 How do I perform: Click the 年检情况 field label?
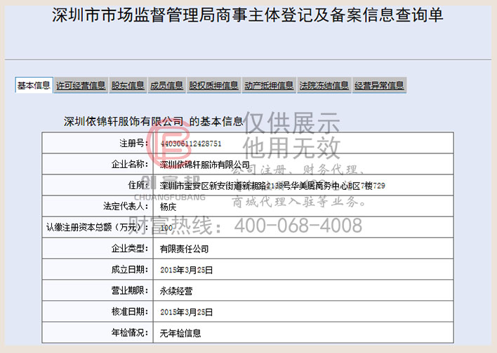(130, 333)
